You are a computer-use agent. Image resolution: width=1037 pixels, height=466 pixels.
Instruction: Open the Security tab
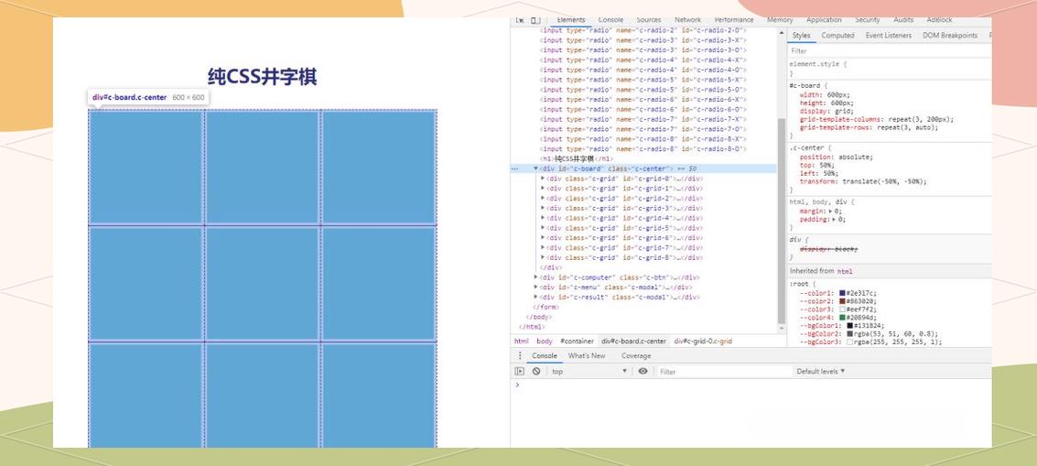click(867, 20)
